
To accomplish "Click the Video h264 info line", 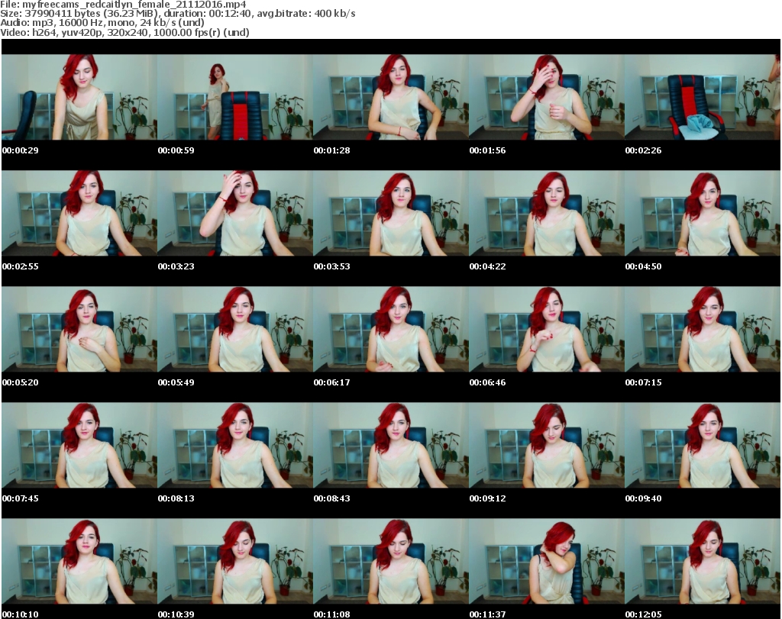I will click(124, 32).
